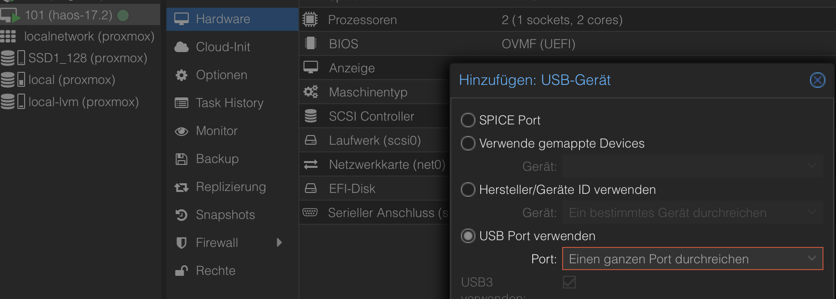Close the USB-Gerät dialog

point(817,81)
